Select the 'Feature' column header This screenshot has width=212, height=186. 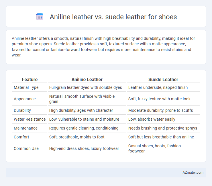[x=30, y=80]
